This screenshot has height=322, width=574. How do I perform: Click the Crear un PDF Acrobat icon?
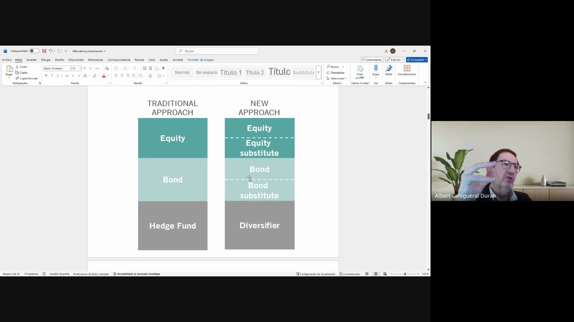point(360,72)
